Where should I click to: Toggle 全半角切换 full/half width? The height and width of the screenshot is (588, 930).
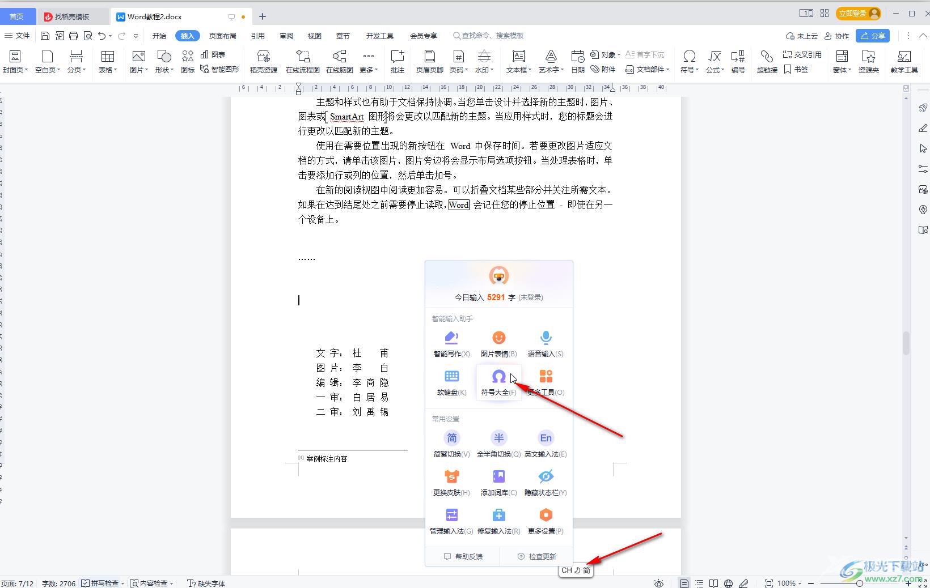click(498, 444)
